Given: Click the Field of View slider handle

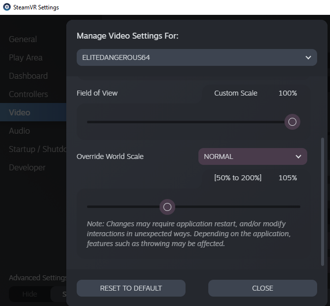Looking at the screenshot, I should [x=292, y=122].
